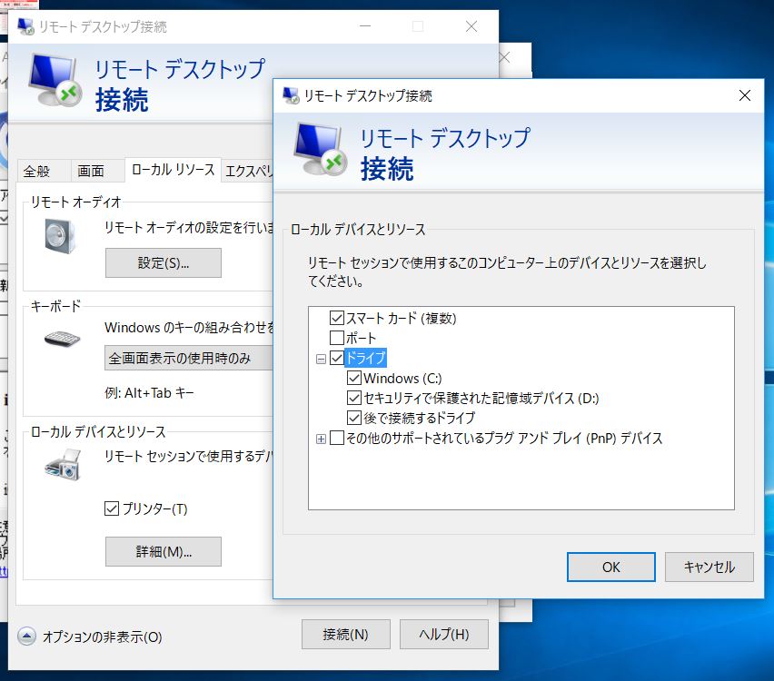Click オプションの非表示(O) to hide options

pos(102,637)
